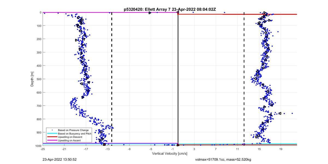
Task: Click the x-axis tick label '-25'
Action: tap(43, 149)
